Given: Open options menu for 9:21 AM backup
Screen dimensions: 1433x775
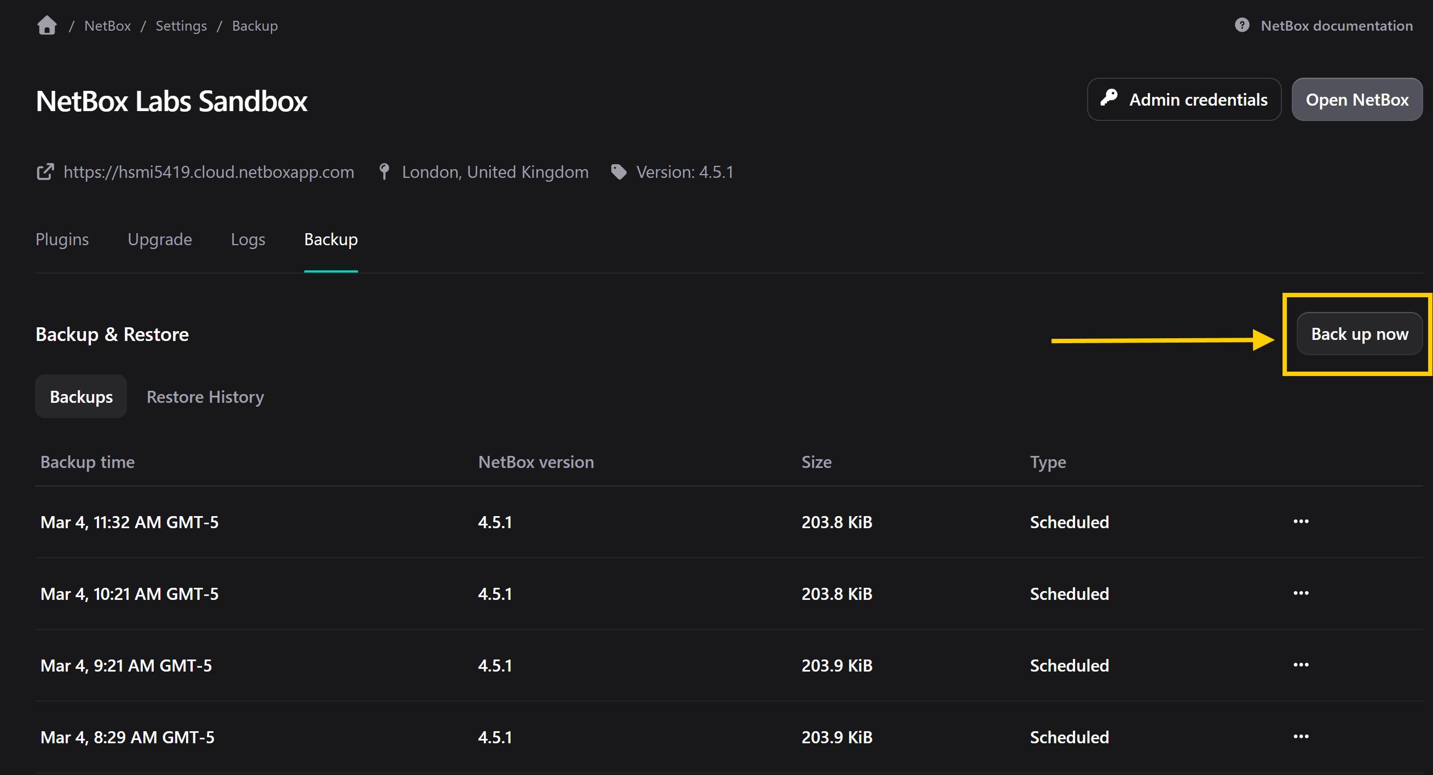Looking at the screenshot, I should click(x=1301, y=665).
